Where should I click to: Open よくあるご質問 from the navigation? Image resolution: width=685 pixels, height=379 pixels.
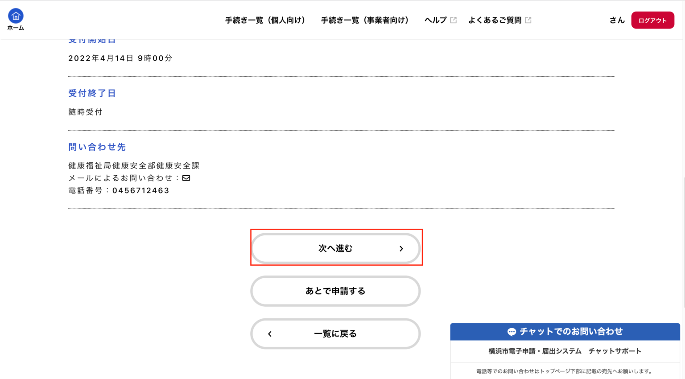tap(496, 20)
